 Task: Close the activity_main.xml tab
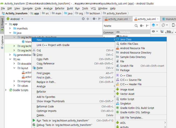coord(130,19)
